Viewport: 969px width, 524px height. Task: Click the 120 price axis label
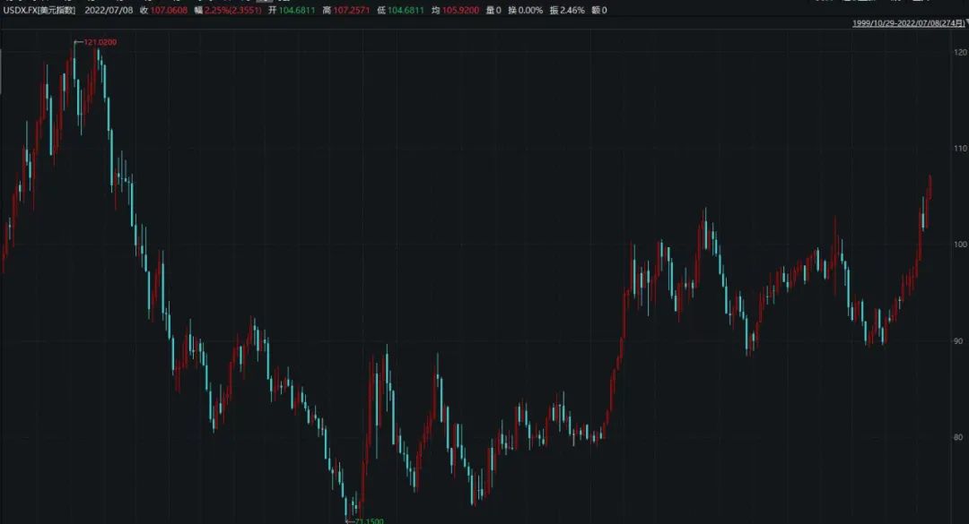(960, 53)
